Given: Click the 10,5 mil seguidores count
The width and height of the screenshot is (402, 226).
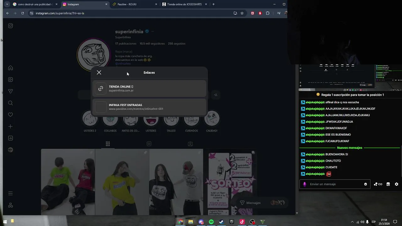Looking at the screenshot, I should pos(152,44).
